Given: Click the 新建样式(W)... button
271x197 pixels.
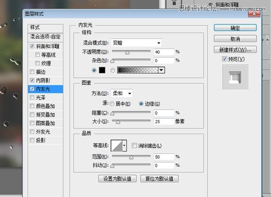Looking at the screenshot, I should pyautogui.click(x=235, y=49).
